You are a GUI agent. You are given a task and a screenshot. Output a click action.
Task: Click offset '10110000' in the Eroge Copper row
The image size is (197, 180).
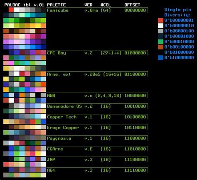[x=135, y=128]
